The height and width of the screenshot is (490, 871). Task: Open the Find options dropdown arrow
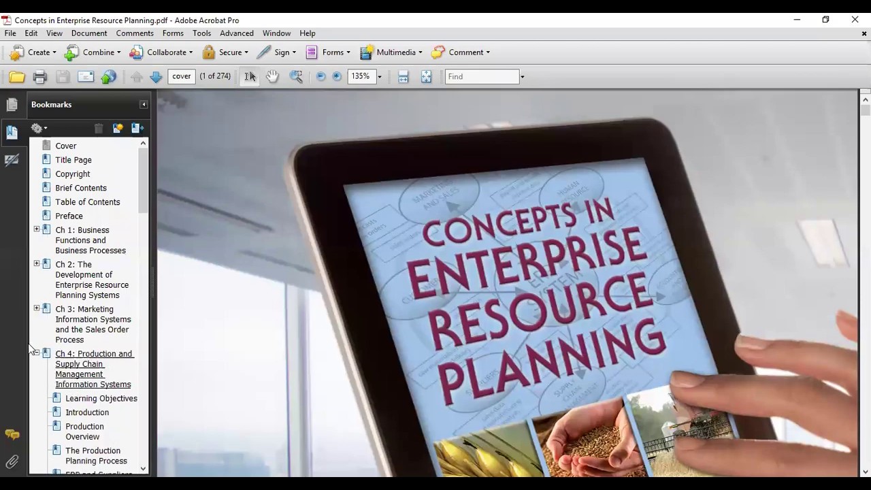pos(523,77)
